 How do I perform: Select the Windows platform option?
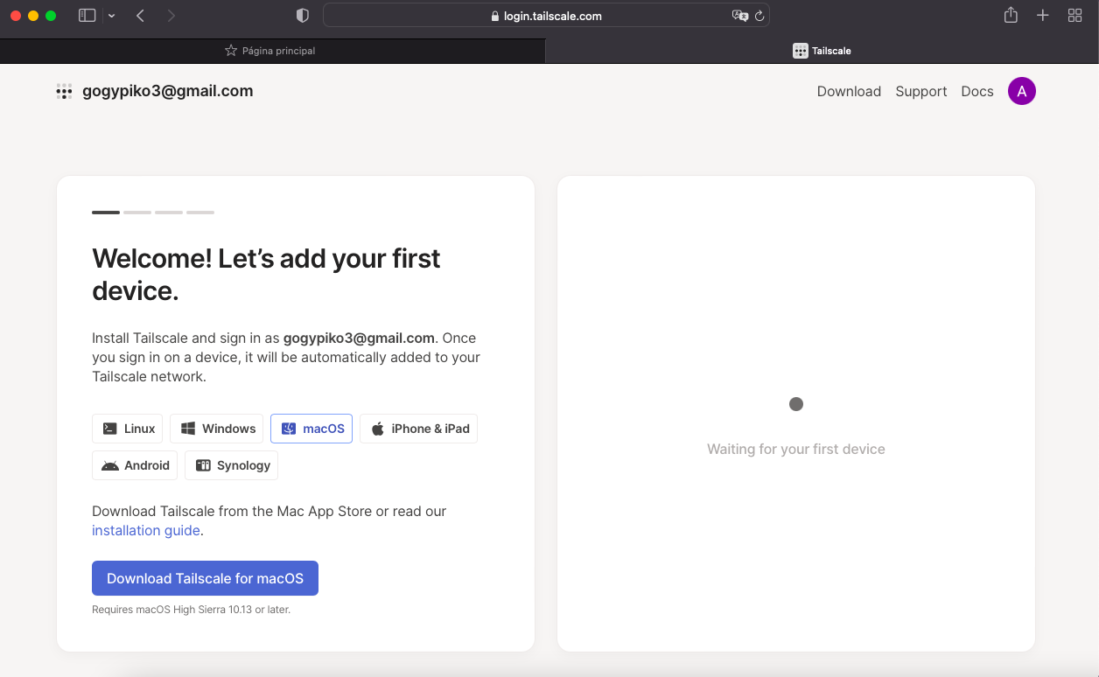(x=218, y=429)
